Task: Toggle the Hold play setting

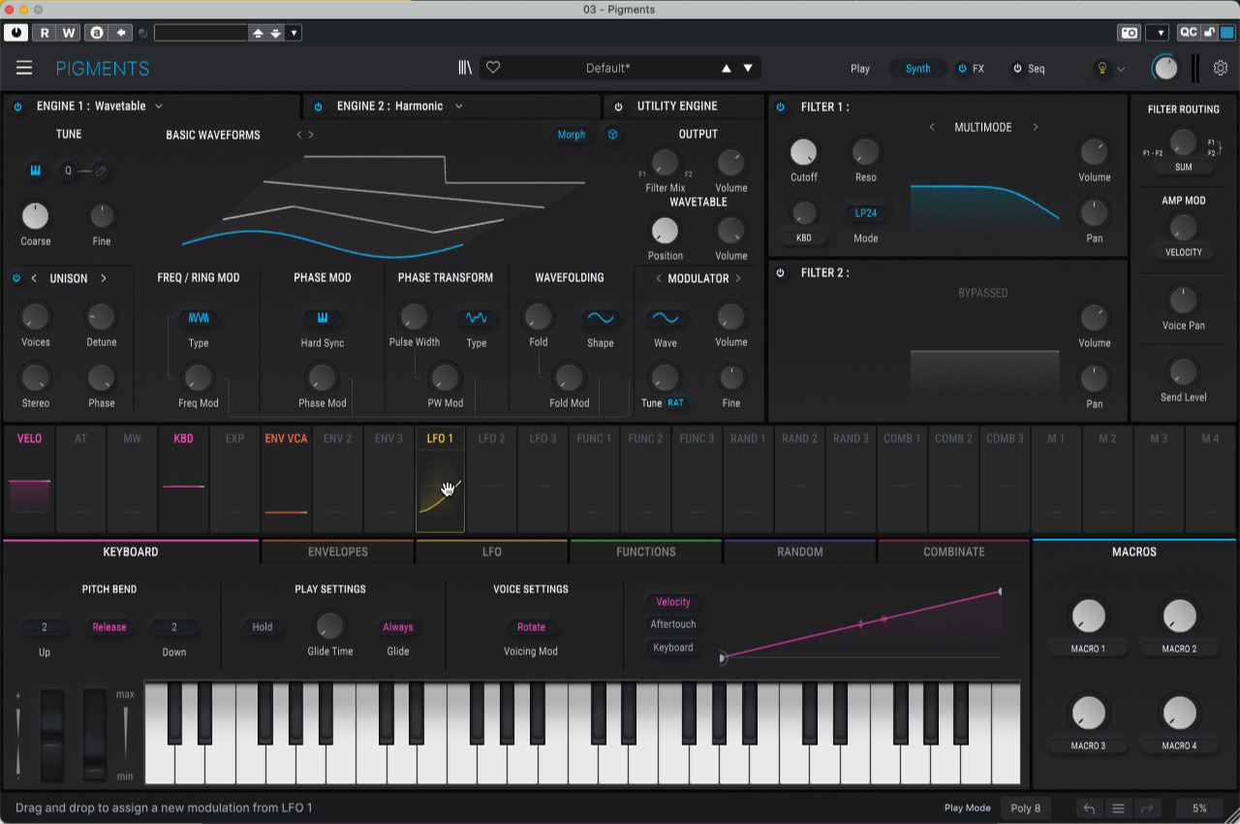Action: click(263, 627)
